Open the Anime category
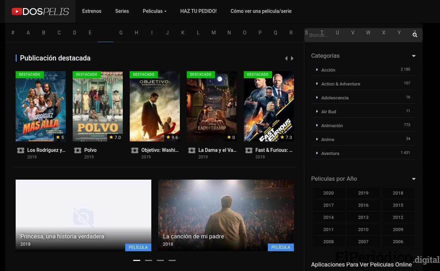Viewport: 440px width, 271px height. pos(328,139)
